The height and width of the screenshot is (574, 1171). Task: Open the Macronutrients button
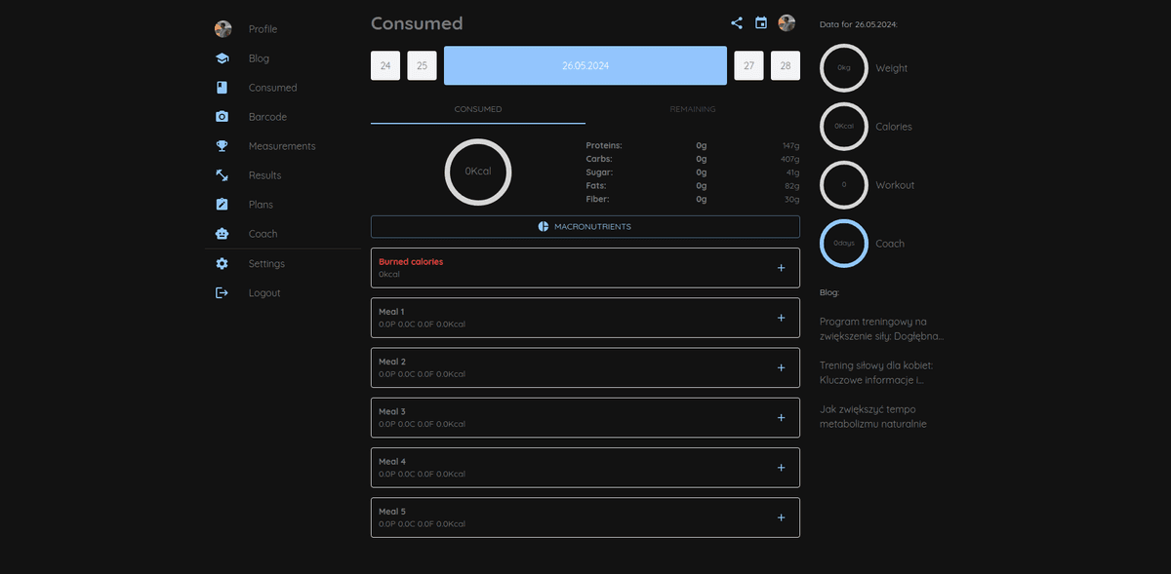(585, 227)
